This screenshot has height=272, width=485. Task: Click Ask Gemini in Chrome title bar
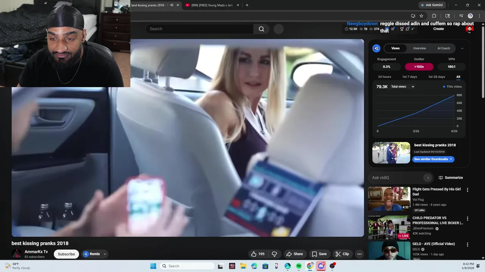431,5
